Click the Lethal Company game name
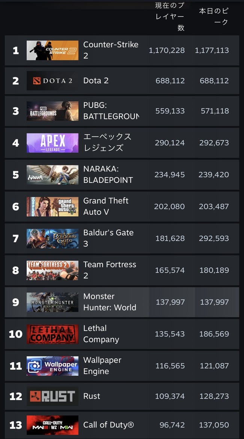The height and width of the screenshot is (439, 244). click(x=101, y=334)
